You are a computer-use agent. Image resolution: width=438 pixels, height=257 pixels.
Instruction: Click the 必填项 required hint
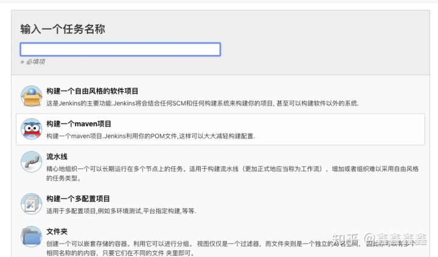tap(33, 62)
